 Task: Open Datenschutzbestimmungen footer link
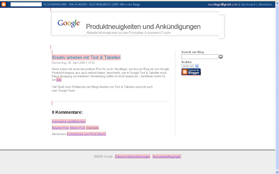point(133,156)
